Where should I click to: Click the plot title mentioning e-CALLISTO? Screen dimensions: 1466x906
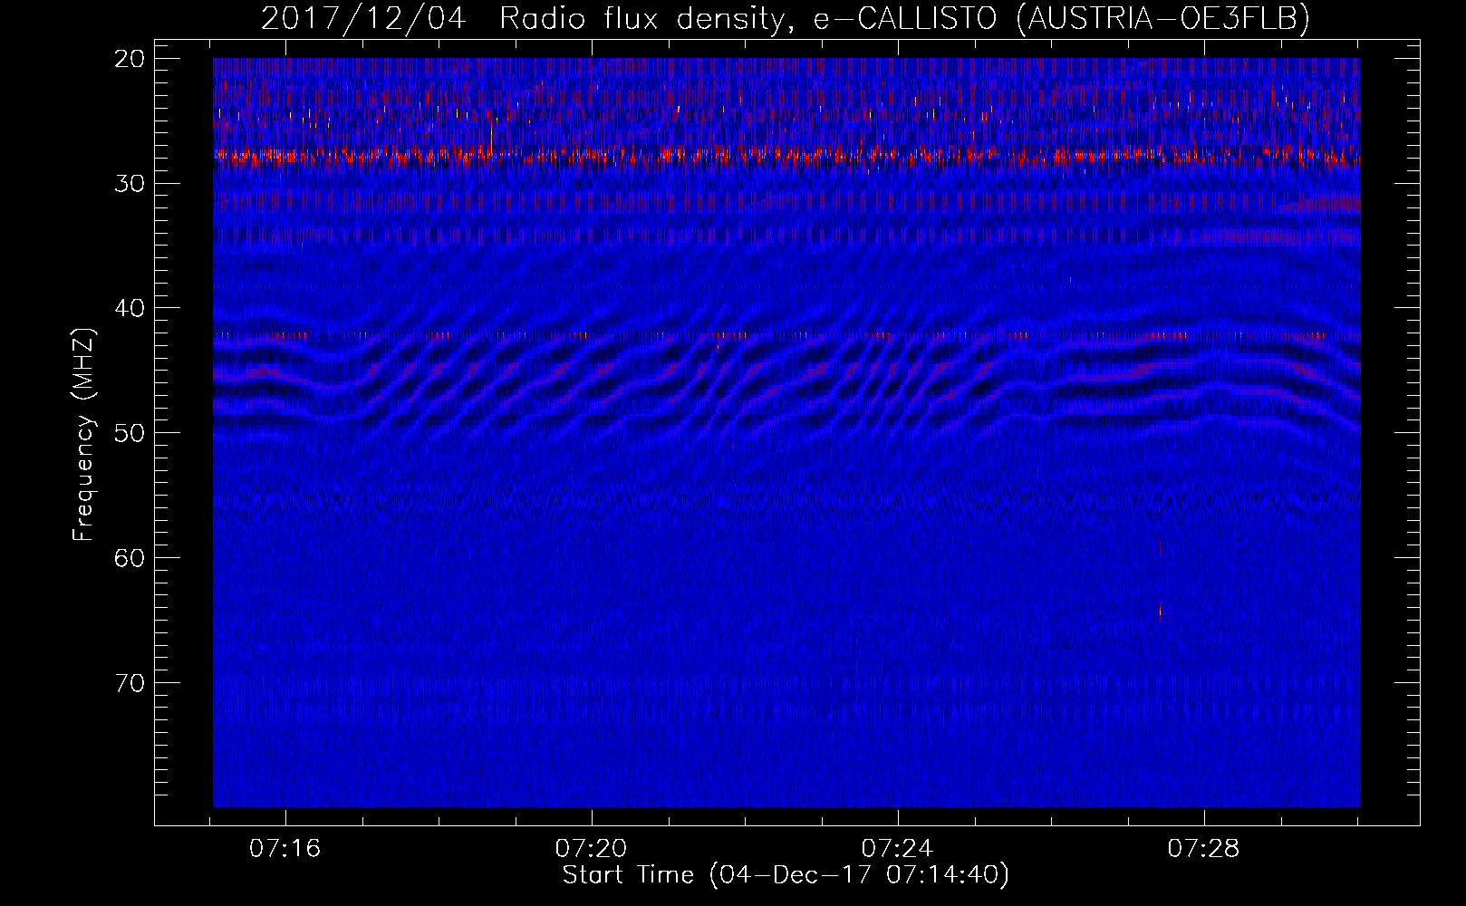[x=785, y=18]
